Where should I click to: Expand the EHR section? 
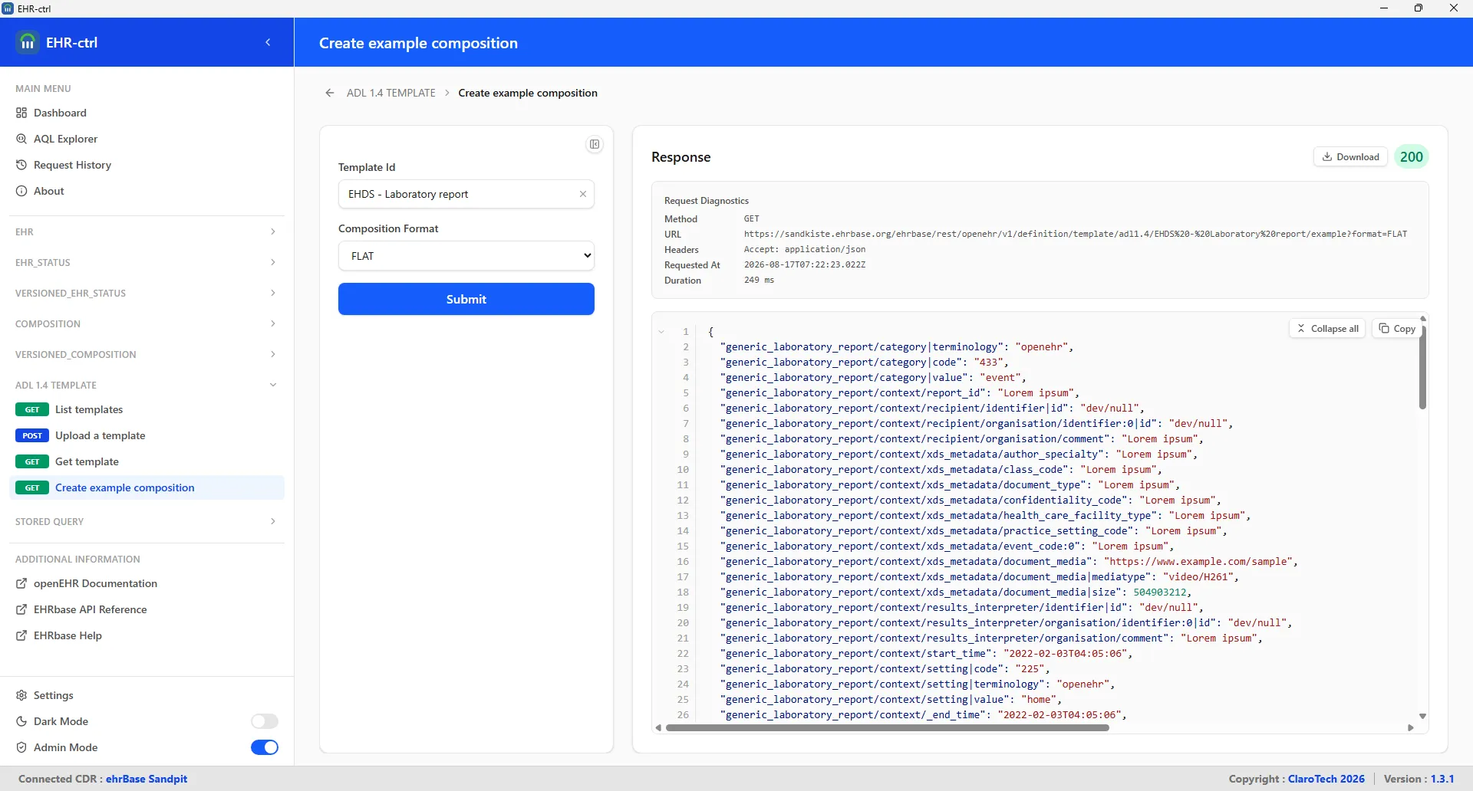146,231
